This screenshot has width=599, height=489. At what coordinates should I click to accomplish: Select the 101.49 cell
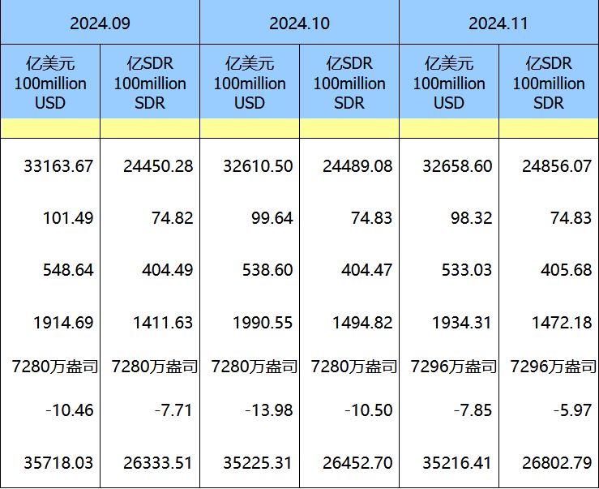pos(69,218)
